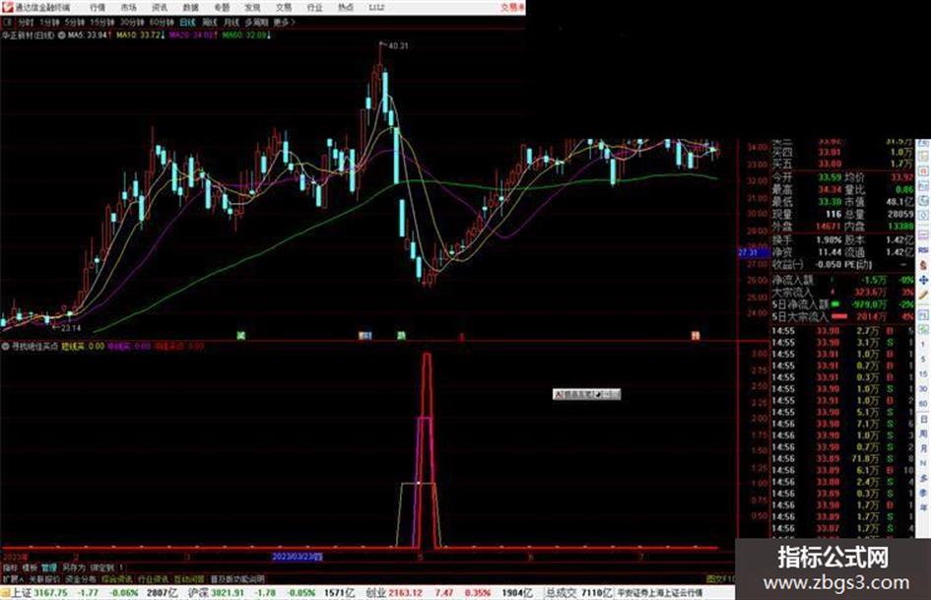The height and width of the screenshot is (600, 931).
Task: Select the 60分钟 period tab
Action: [x=161, y=23]
